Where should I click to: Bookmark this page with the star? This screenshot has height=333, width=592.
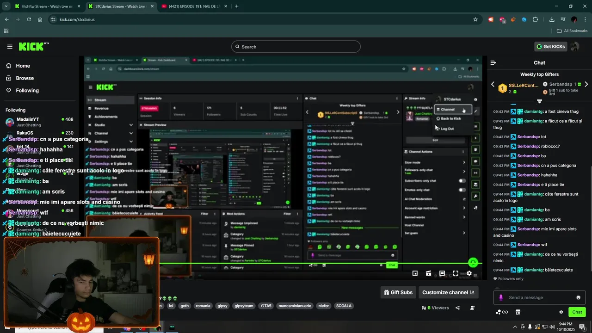475,19
